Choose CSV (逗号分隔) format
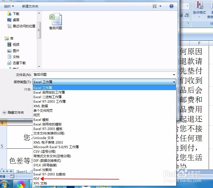Viewport: 213px width, 188px height. (x=104, y=151)
